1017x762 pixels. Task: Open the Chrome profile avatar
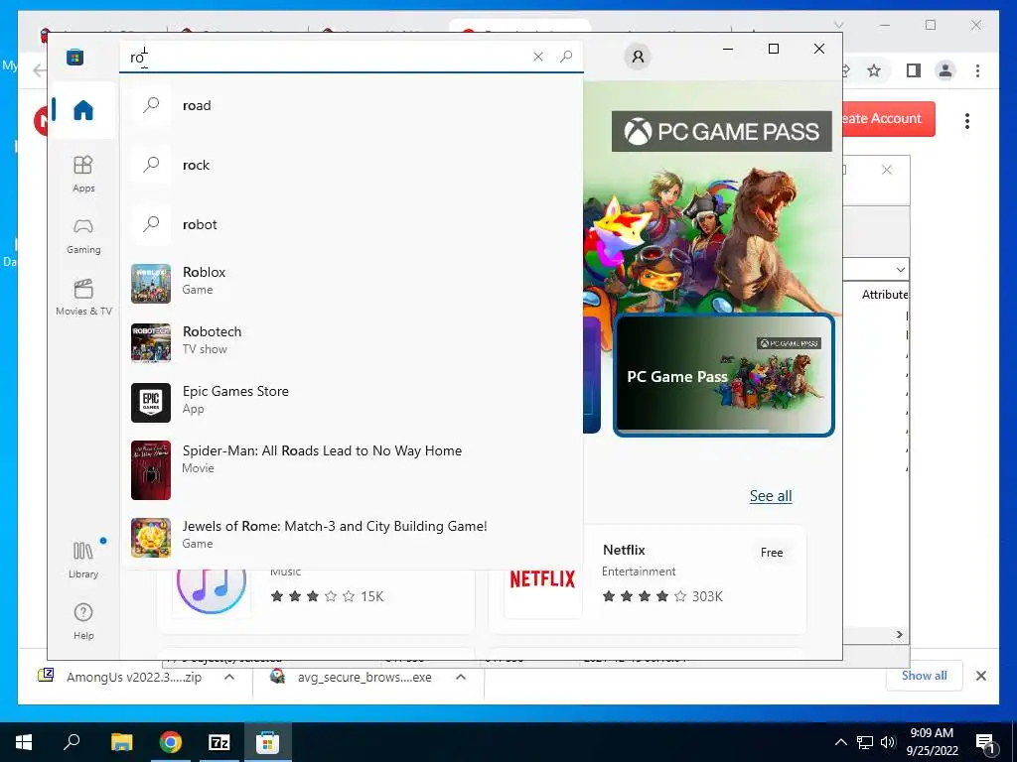[x=945, y=70]
